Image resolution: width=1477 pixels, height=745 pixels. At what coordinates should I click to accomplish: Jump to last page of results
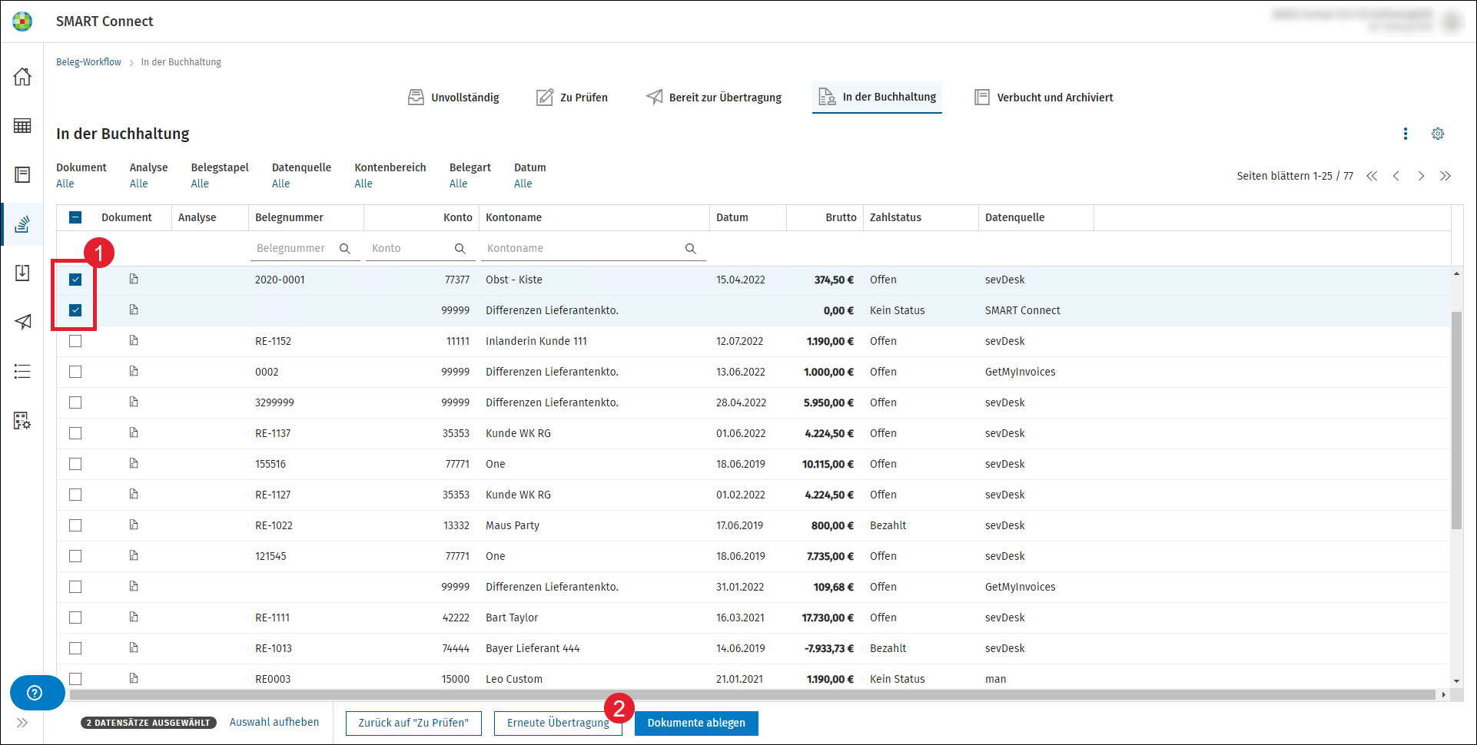(1445, 176)
